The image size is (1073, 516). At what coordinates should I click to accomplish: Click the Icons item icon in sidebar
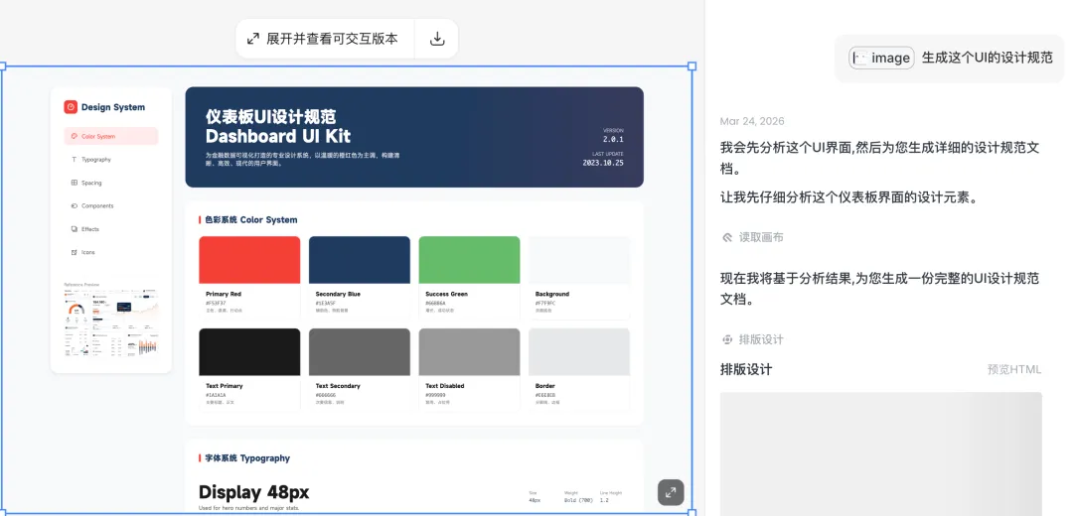[x=74, y=252]
